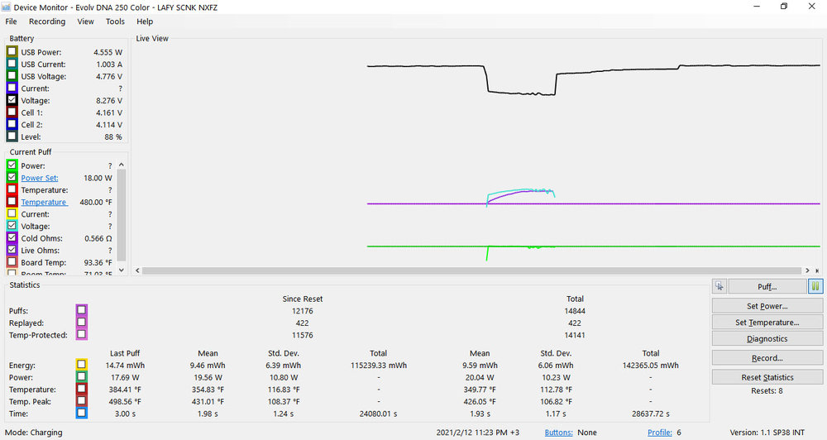Viewport: 827px width, 440px height.
Task: Toggle the Temperature statistics checkbox
Action: (x=81, y=389)
